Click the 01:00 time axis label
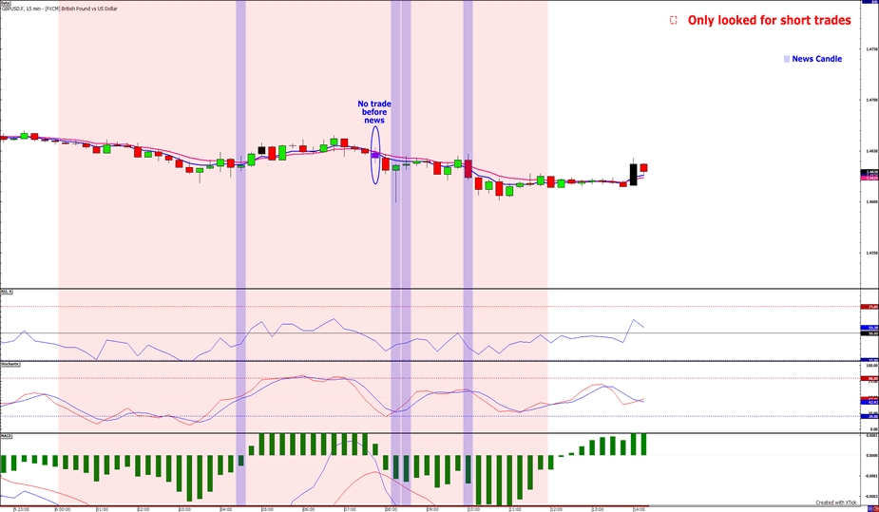Screen dimensions: 879x512 (102, 509)
